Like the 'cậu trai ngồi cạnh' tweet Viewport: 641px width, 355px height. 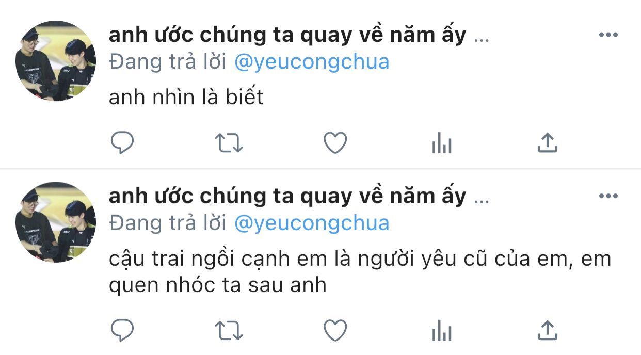[x=335, y=330]
